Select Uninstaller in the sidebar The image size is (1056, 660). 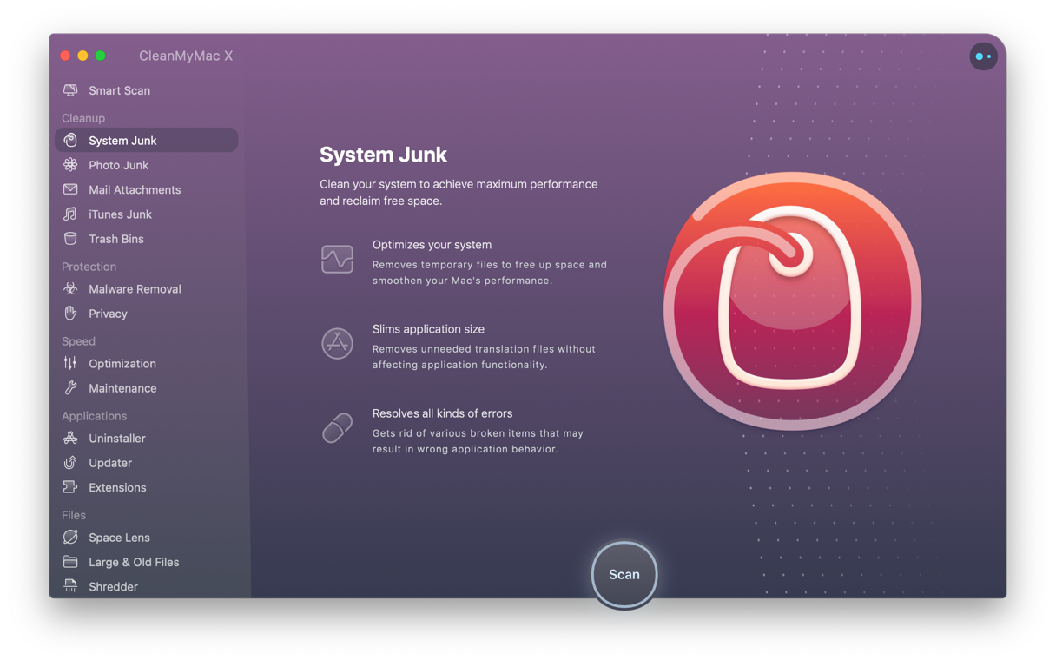(146, 439)
